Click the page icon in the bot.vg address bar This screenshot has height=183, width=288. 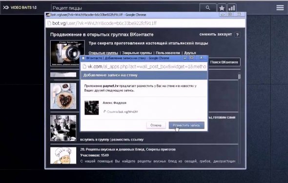pyautogui.click(x=49, y=23)
